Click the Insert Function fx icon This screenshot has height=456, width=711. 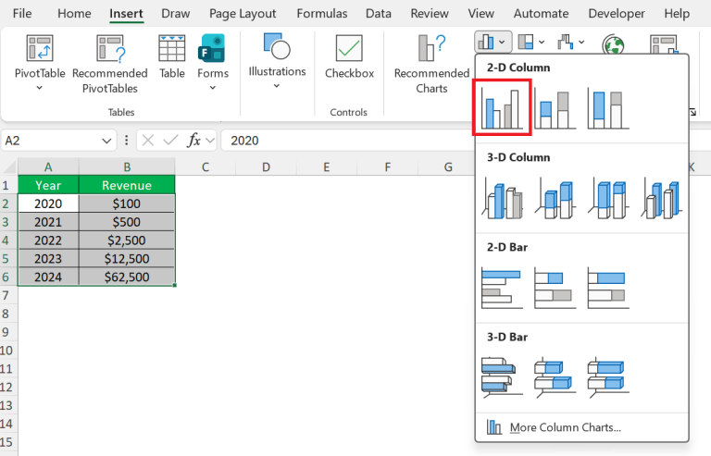193,141
